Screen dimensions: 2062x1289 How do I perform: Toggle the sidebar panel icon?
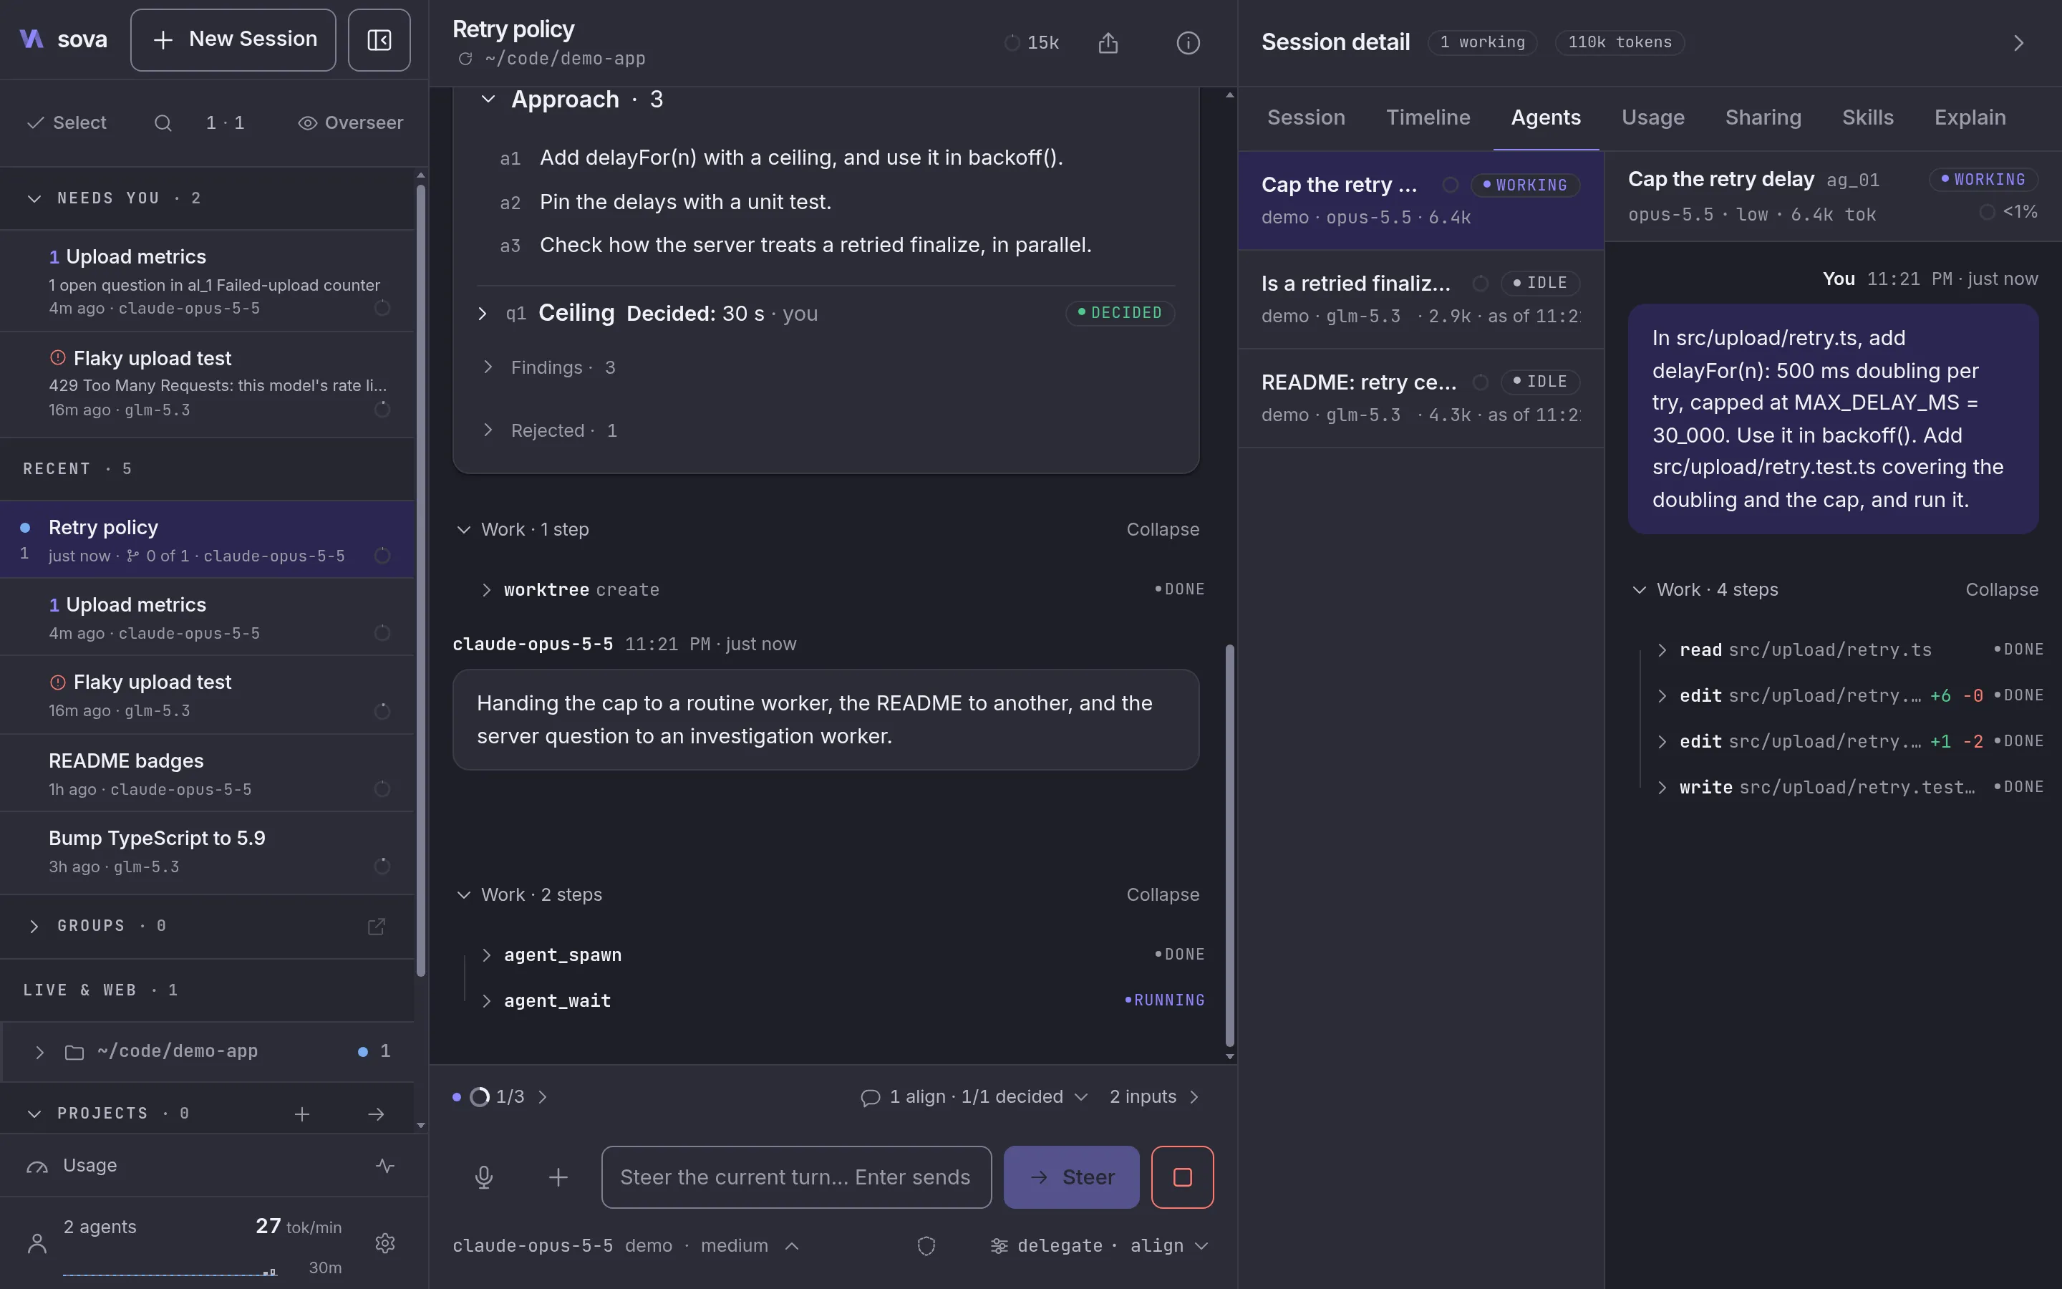379,40
